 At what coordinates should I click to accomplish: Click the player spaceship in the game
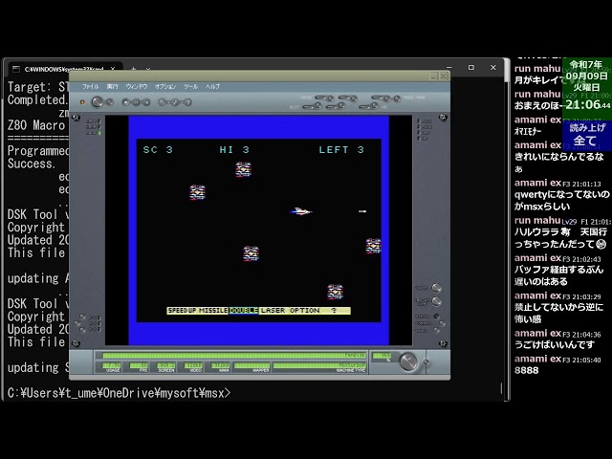(300, 211)
